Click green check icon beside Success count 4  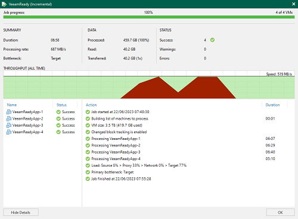tap(212, 40)
